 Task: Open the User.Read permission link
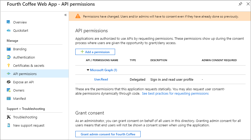101,79
